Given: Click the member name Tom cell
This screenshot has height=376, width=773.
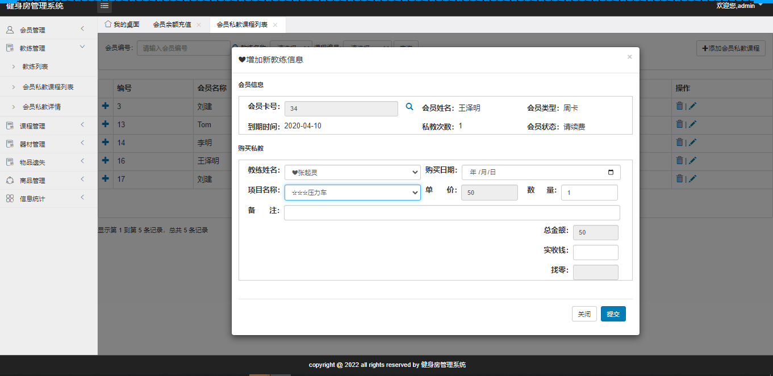Looking at the screenshot, I should 204,124.
